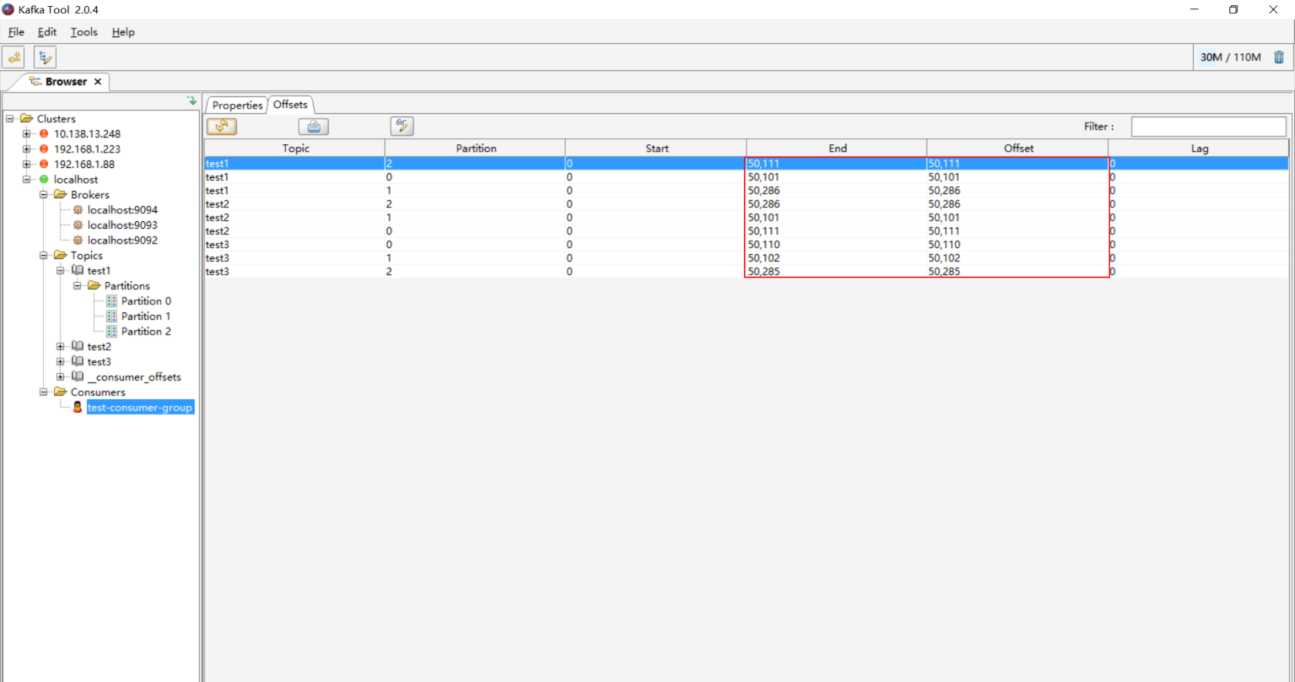Image resolution: width=1295 pixels, height=682 pixels.
Task: Select the test-consumer-group tree item
Action: [x=140, y=408]
